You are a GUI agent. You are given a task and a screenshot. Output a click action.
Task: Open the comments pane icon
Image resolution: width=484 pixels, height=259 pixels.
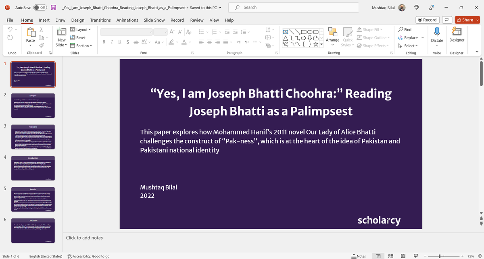pos(446,20)
